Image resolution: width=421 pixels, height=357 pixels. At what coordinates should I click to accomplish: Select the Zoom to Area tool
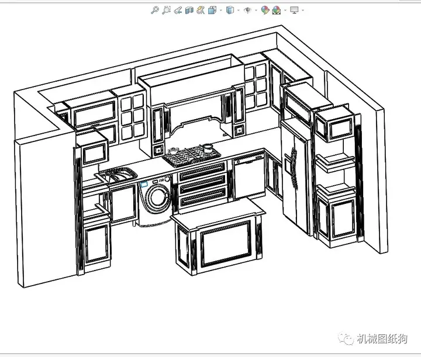(x=166, y=10)
